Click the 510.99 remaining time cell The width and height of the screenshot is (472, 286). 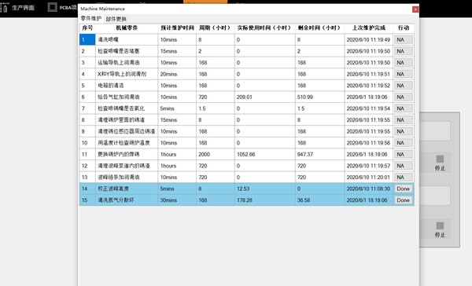[x=319, y=97]
